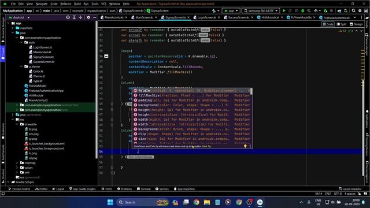Click the Debug app bug icon
Screen dimensions: 370x208
tap(303, 10)
